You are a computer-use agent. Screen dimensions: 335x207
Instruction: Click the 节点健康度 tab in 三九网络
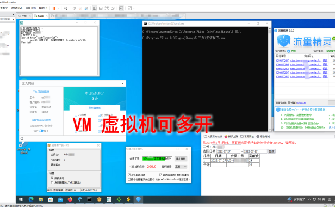click(x=95, y=108)
